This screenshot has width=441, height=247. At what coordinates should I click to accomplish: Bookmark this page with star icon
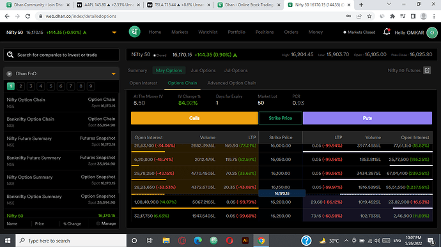click(369, 17)
